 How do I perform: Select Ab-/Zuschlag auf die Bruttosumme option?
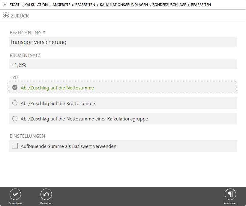coord(15,103)
